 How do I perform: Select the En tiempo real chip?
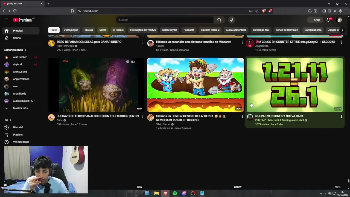coord(261,30)
